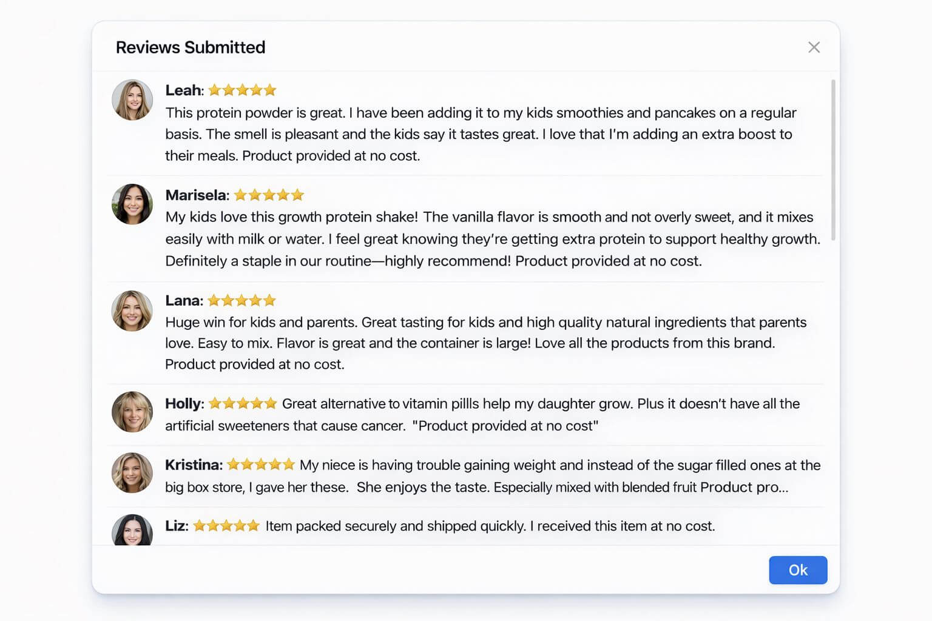Click Kristina's profile picture
Viewport: 932px width, 621px height.
pyautogui.click(x=132, y=474)
